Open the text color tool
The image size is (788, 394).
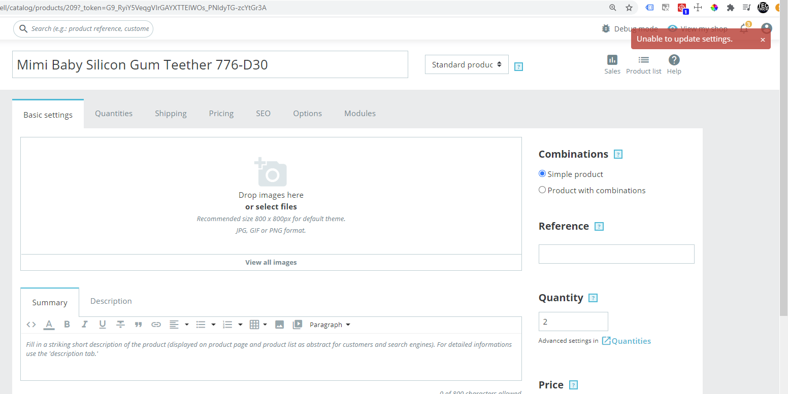pyautogui.click(x=49, y=325)
